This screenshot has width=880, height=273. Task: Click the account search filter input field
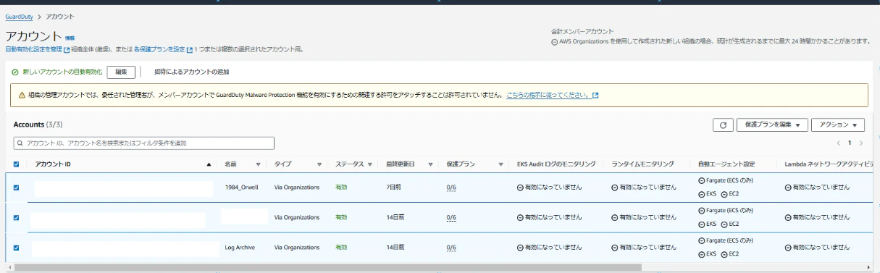[x=143, y=143]
